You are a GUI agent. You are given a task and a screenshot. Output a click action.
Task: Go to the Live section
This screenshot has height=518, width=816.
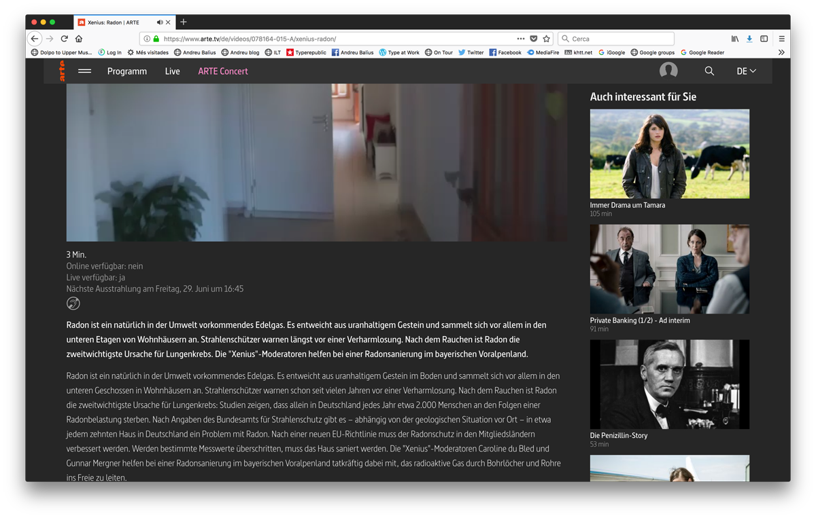pyautogui.click(x=172, y=71)
